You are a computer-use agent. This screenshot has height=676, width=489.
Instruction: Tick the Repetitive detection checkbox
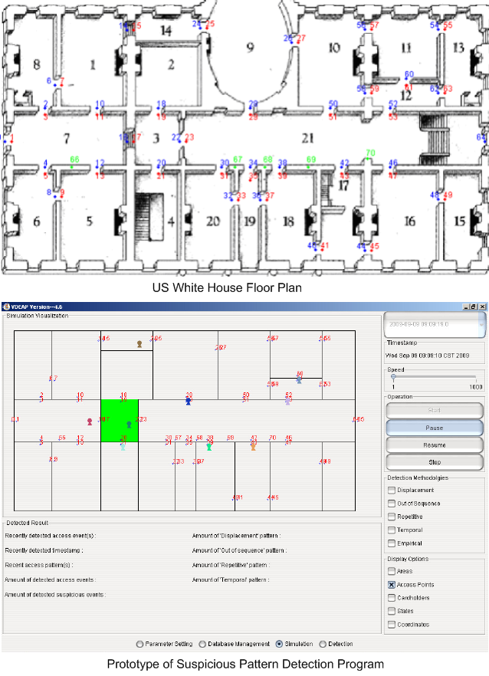pyautogui.click(x=392, y=517)
